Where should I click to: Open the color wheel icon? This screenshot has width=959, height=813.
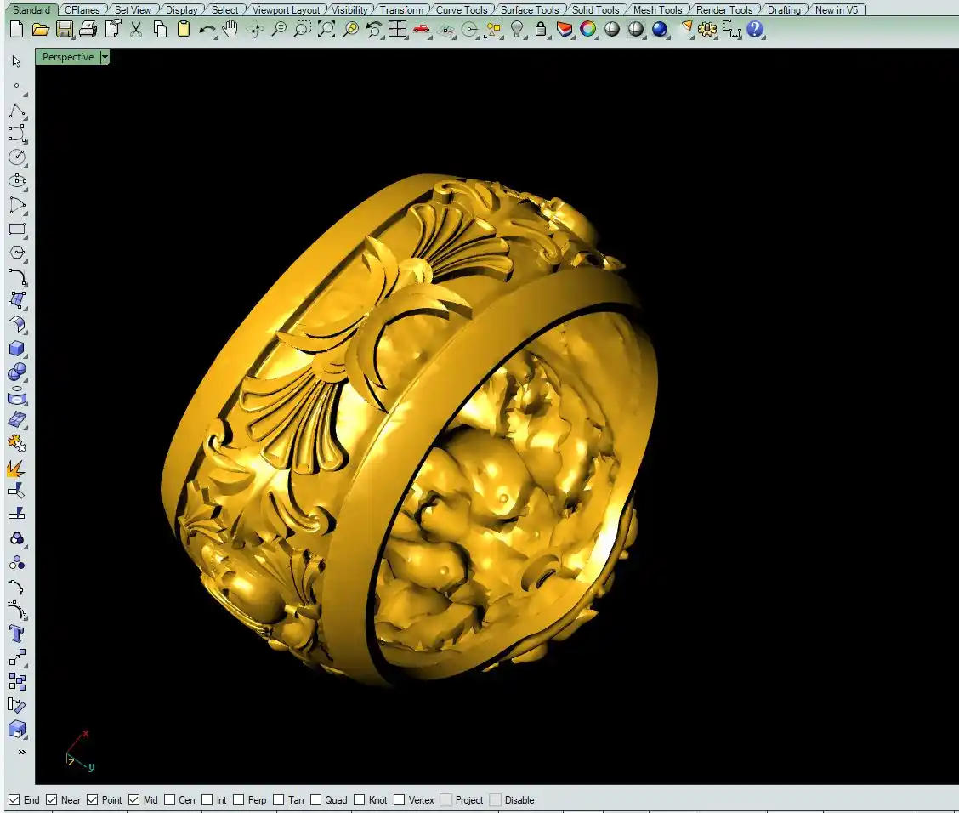pyautogui.click(x=588, y=30)
